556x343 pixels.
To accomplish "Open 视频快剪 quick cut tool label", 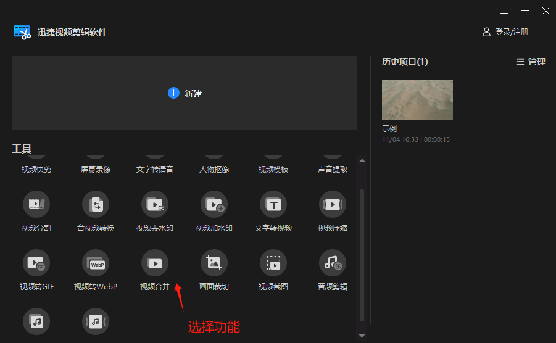I will [x=36, y=170].
